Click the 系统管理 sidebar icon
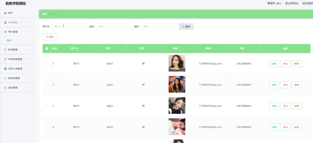This screenshot has width=313, height=143. coord(5,88)
